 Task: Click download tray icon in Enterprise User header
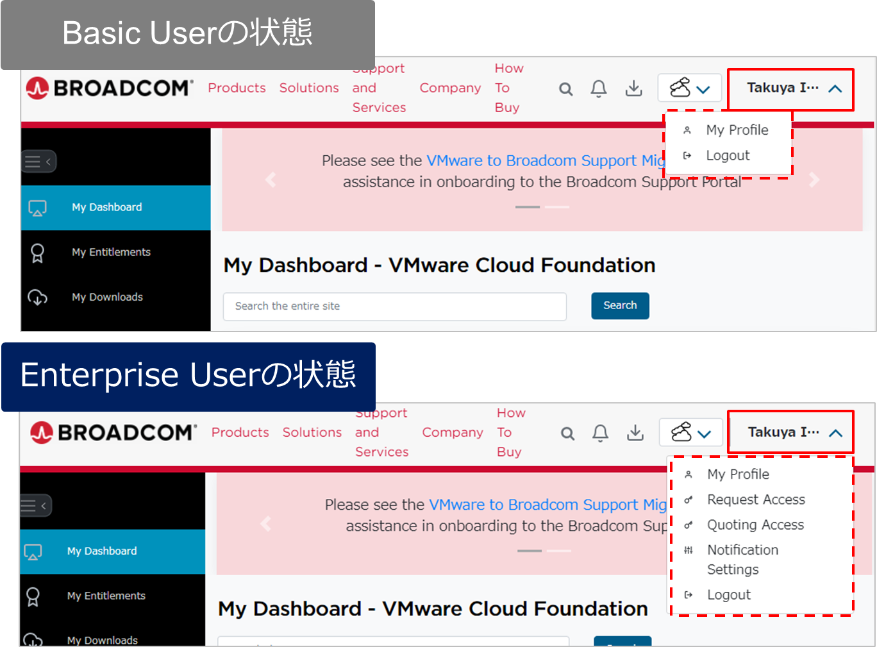(x=635, y=433)
